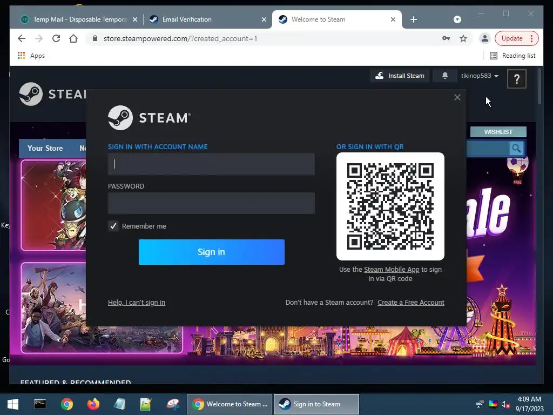Image resolution: width=553 pixels, height=415 pixels.
Task: Click the QR code sign-in image
Action: 390,206
